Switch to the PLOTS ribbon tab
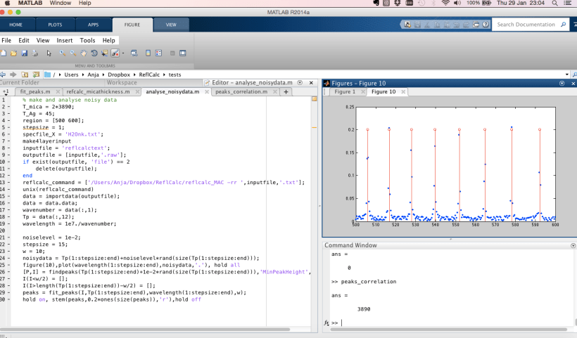 click(55, 25)
